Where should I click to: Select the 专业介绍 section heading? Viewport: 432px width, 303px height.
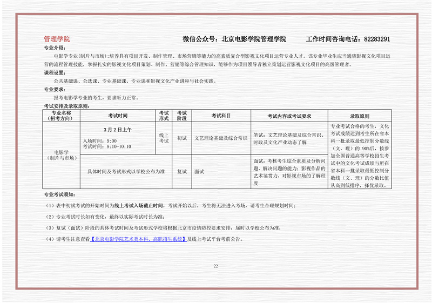click(55, 48)
